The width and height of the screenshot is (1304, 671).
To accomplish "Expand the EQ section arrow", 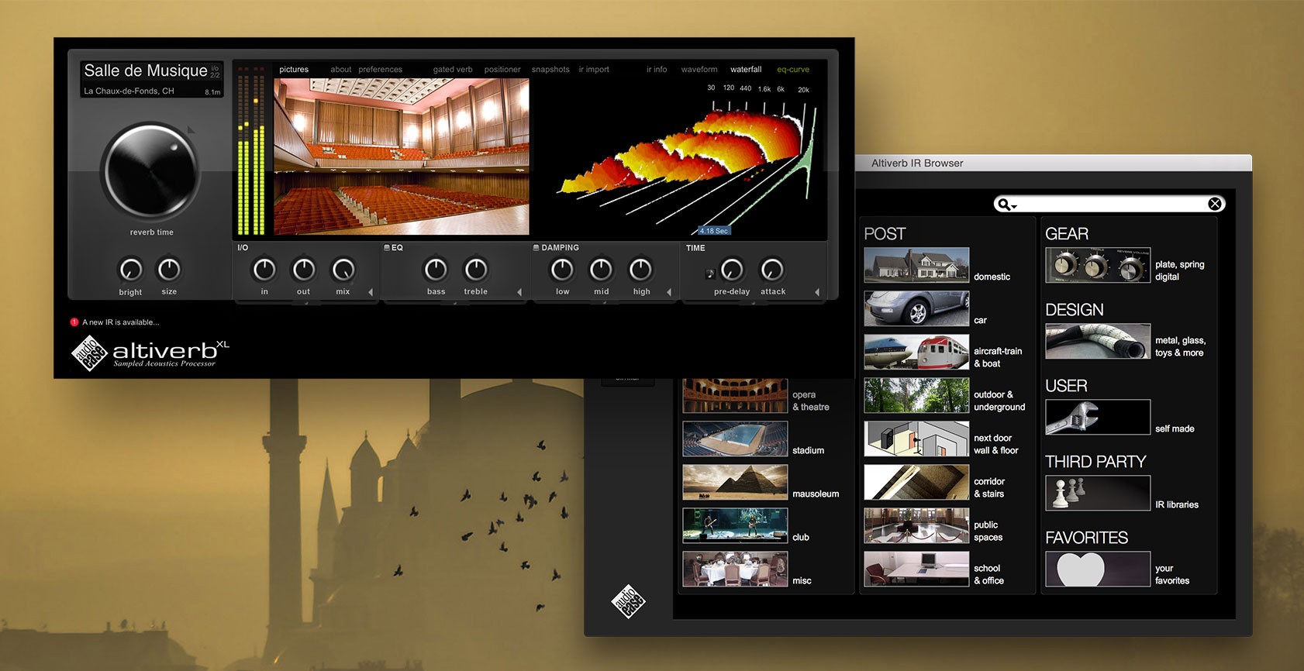I will click(x=519, y=292).
